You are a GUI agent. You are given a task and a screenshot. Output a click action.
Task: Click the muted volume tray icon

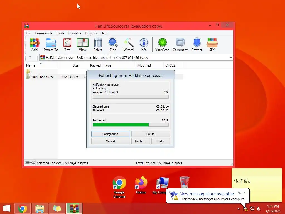259,209
